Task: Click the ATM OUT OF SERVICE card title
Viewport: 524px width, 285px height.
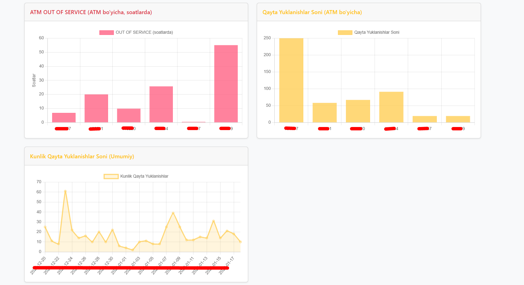Action: [x=91, y=12]
